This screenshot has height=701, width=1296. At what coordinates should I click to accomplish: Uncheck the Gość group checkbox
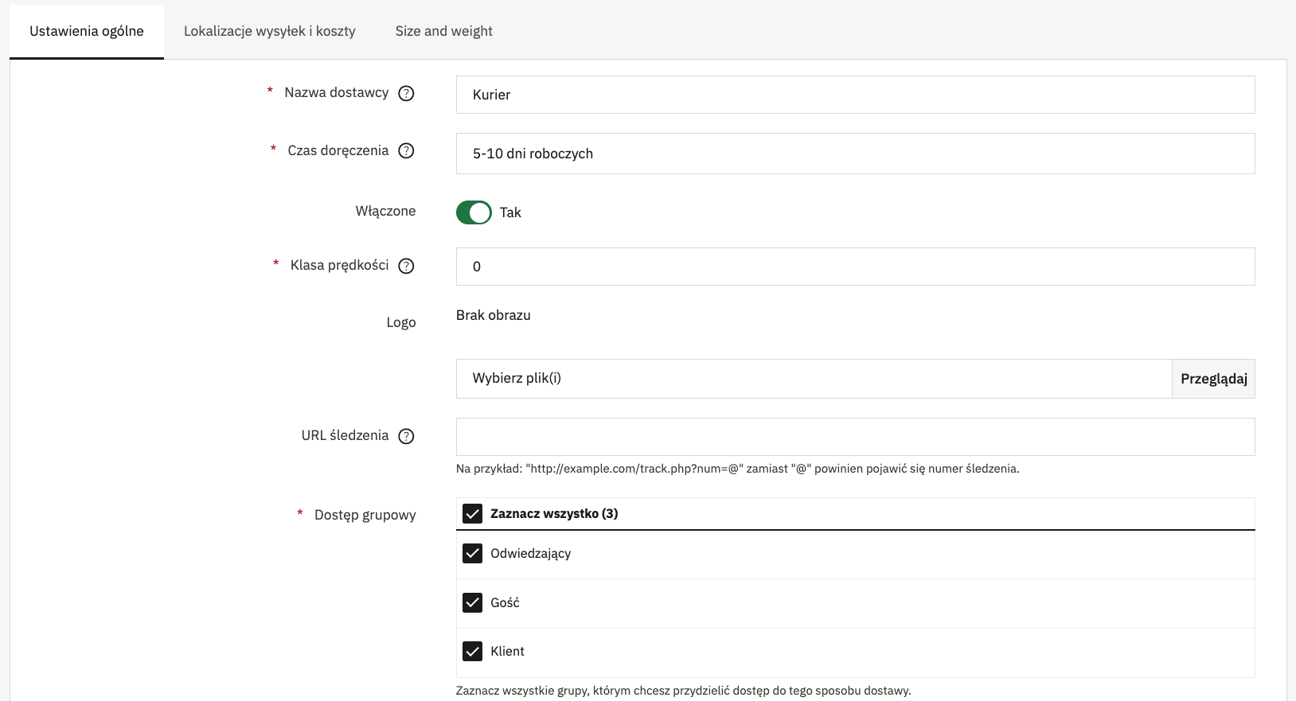tap(473, 603)
